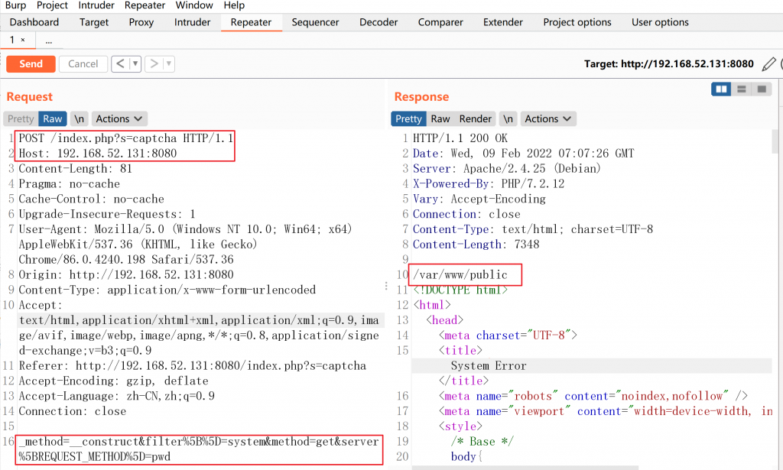783x470 pixels.
Task: Open the User options tab
Action: tap(660, 22)
